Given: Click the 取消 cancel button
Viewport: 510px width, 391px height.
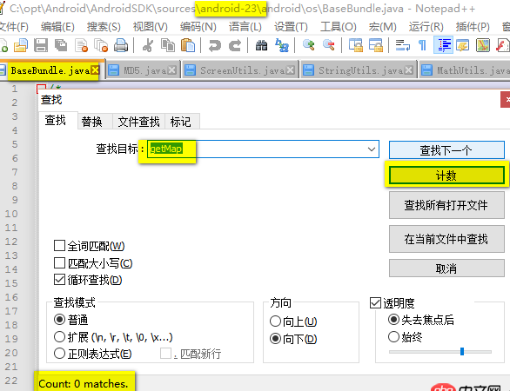Looking at the screenshot, I should pyautogui.click(x=446, y=268).
